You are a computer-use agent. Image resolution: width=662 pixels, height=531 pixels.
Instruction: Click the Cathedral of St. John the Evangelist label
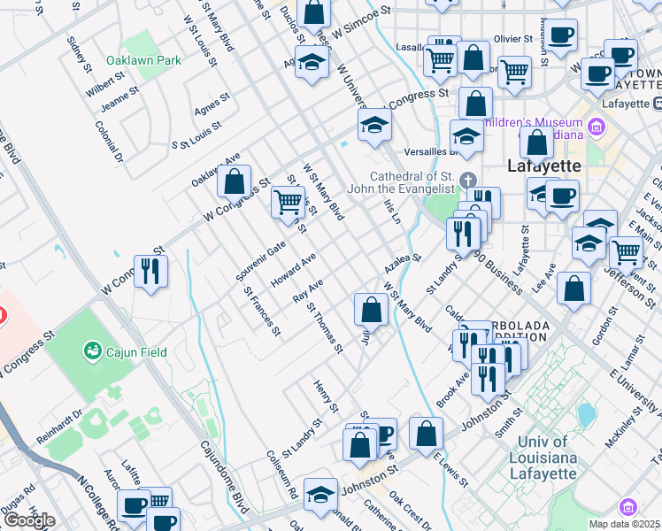coord(401,182)
